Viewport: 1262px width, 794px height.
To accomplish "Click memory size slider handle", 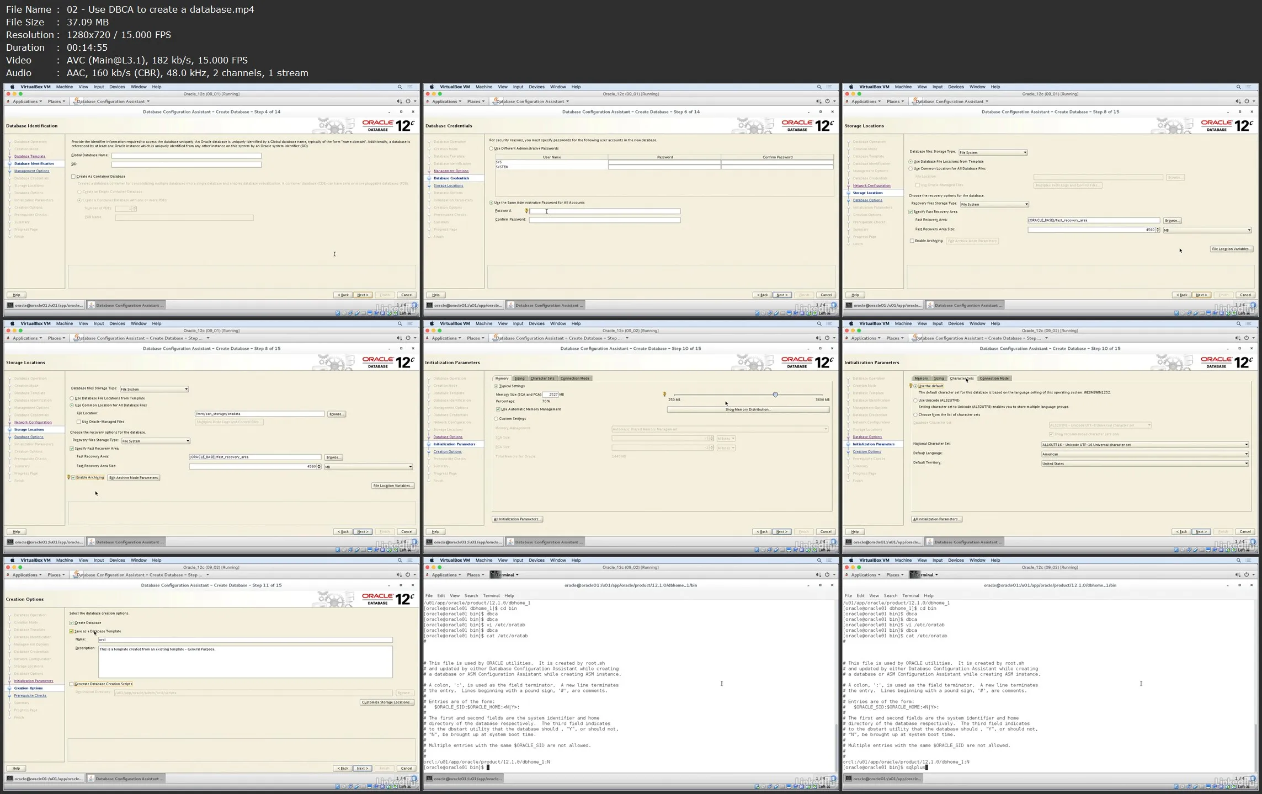I will point(775,395).
